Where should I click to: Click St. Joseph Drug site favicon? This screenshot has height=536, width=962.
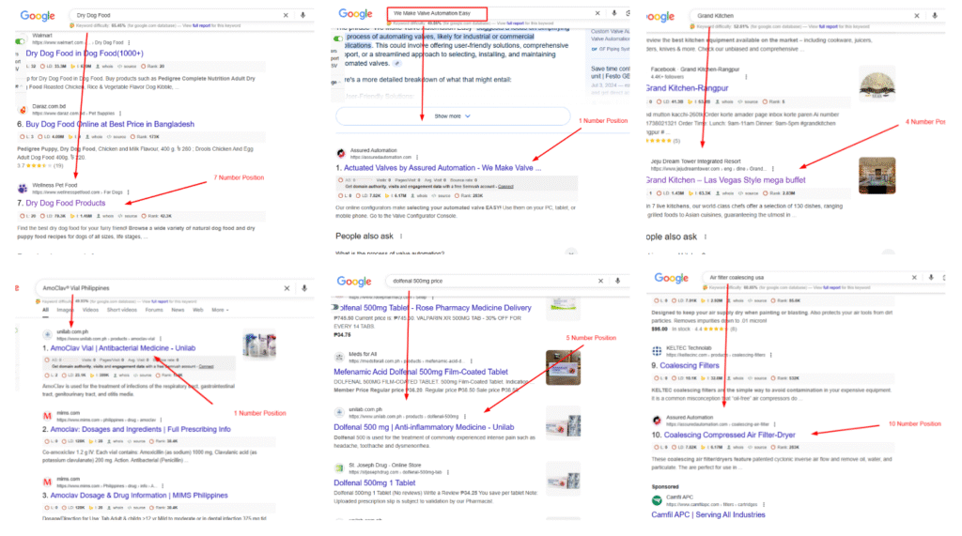pos(339,467)
